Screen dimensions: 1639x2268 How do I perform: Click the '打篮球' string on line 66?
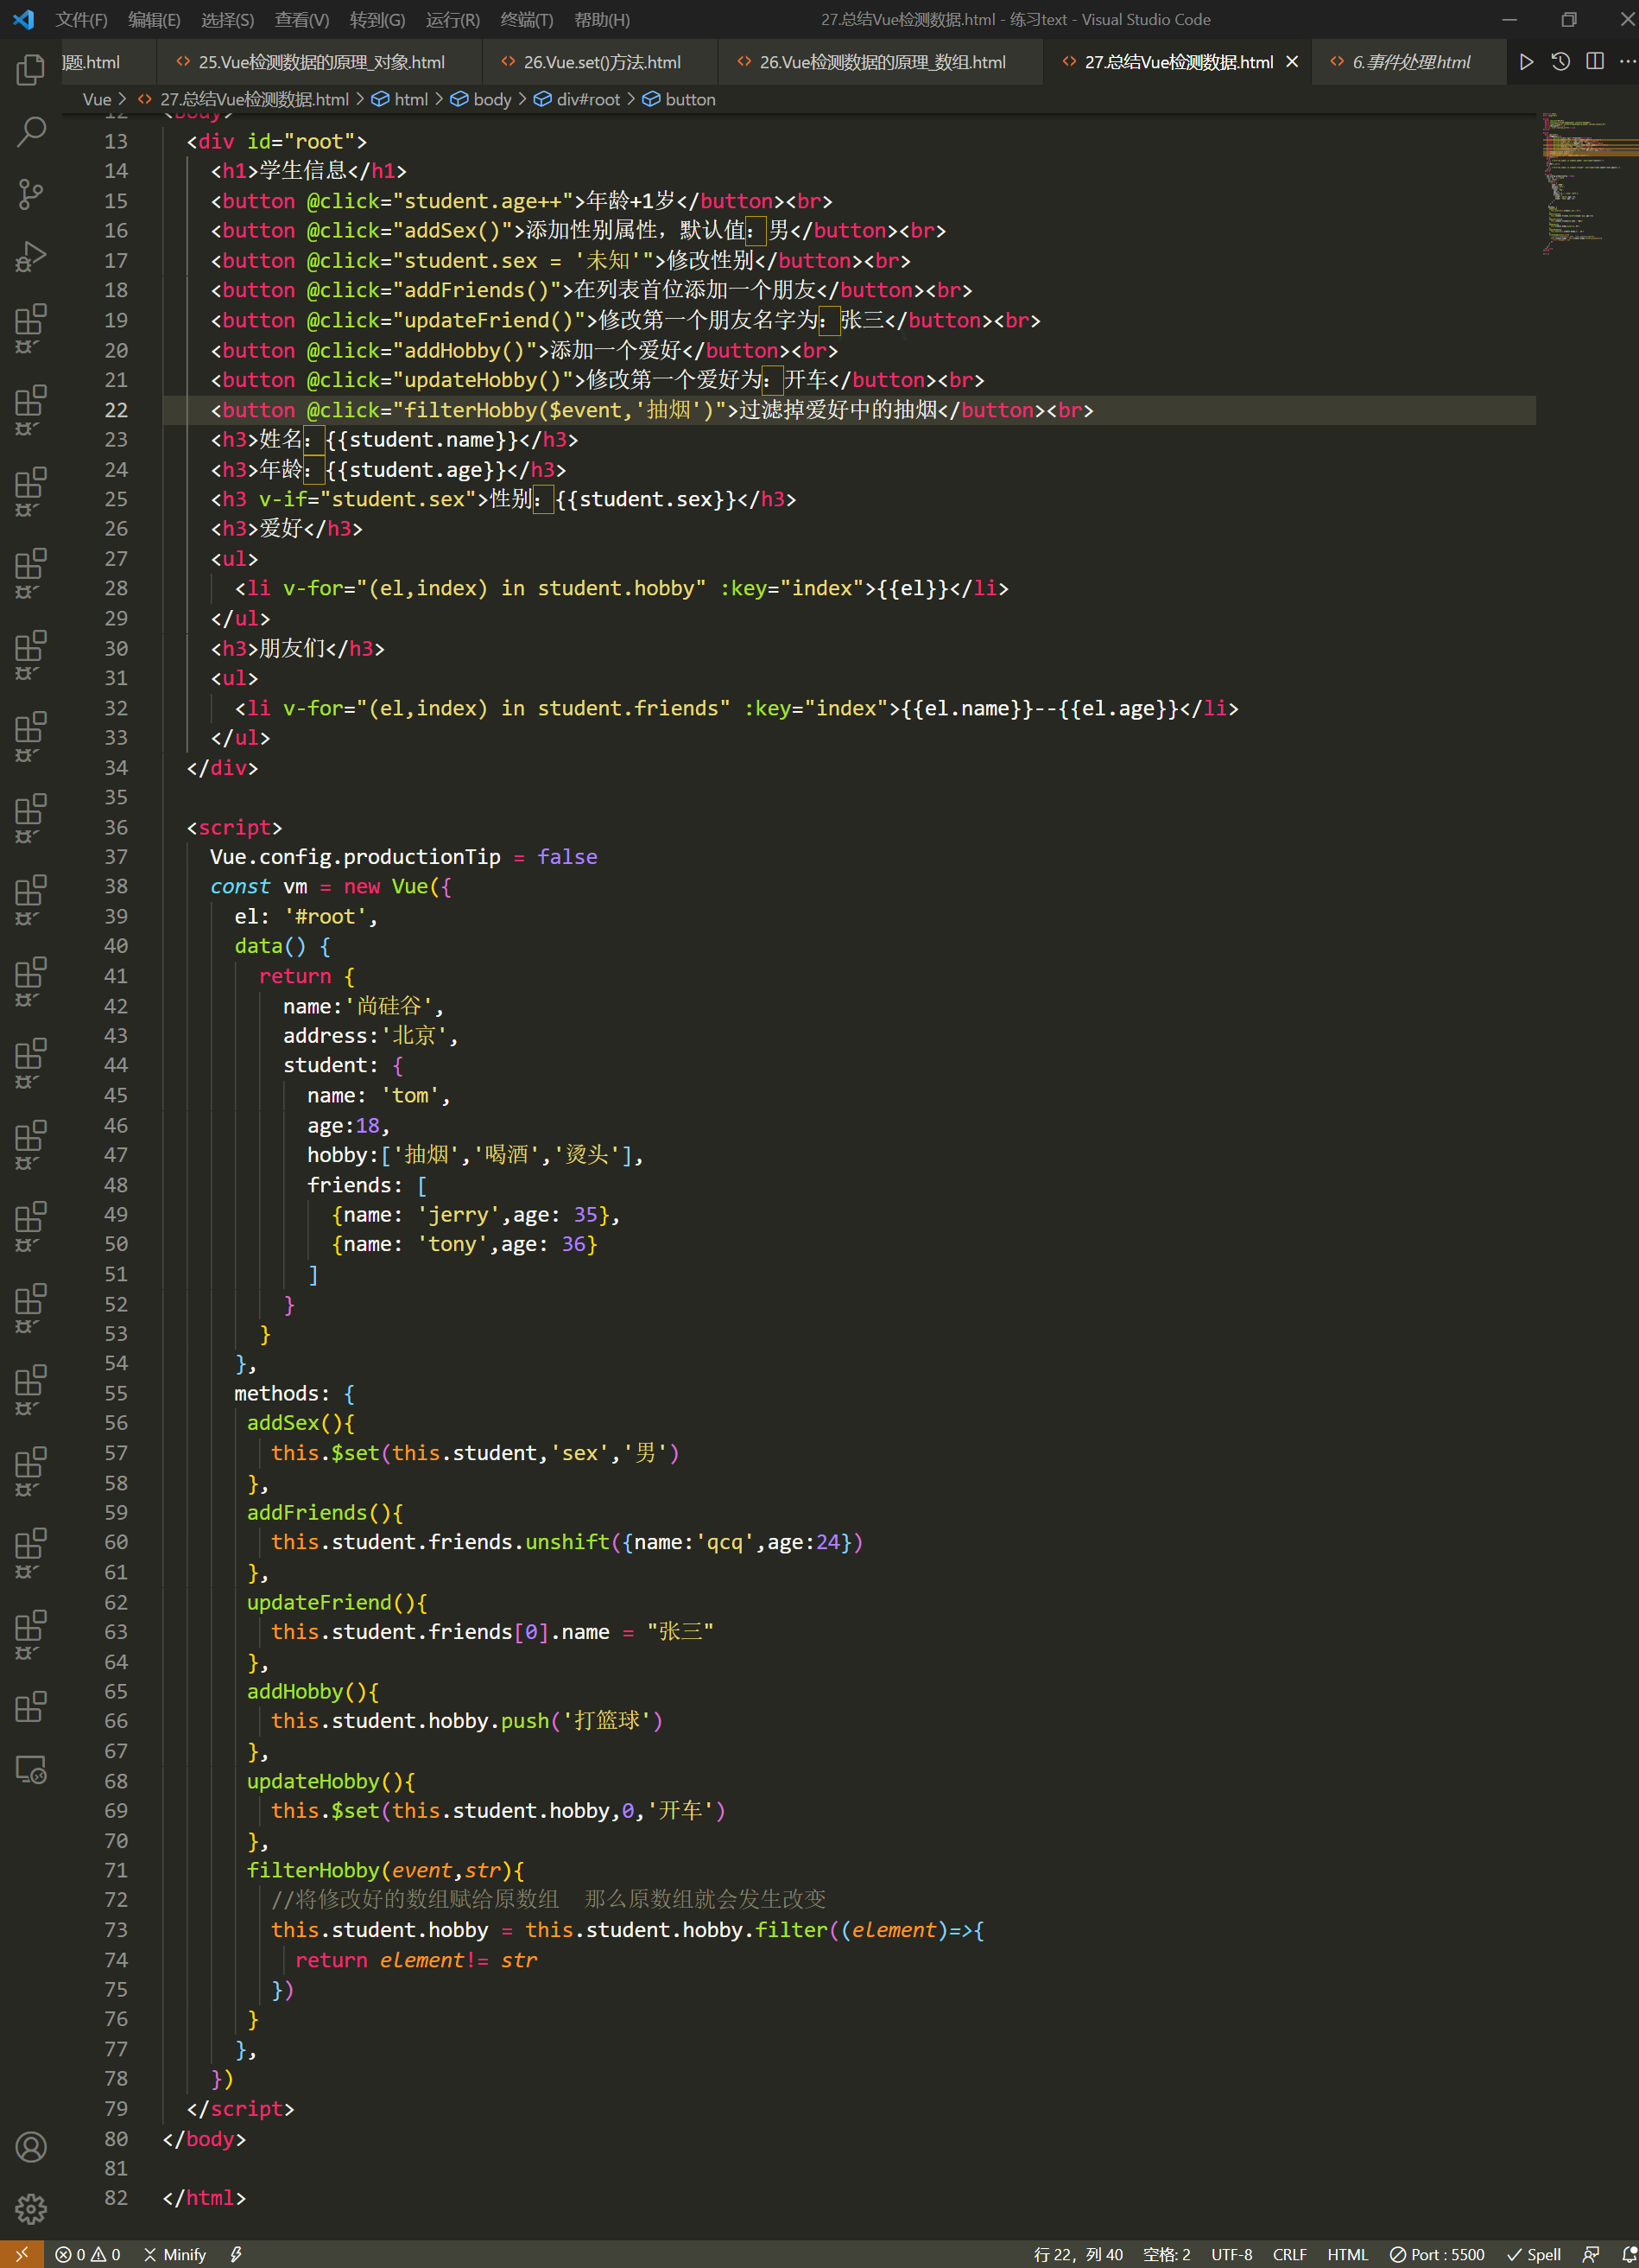pos(606,1721)
